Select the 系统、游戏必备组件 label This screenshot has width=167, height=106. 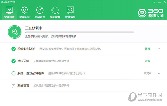[x=31, y=73]
